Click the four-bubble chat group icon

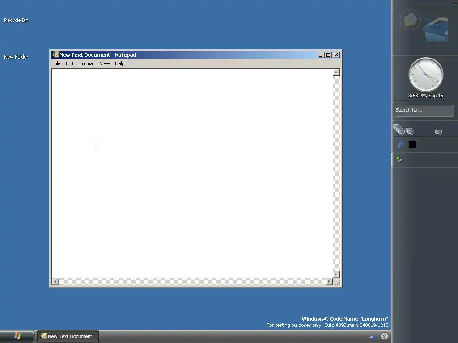coord(399,129)
